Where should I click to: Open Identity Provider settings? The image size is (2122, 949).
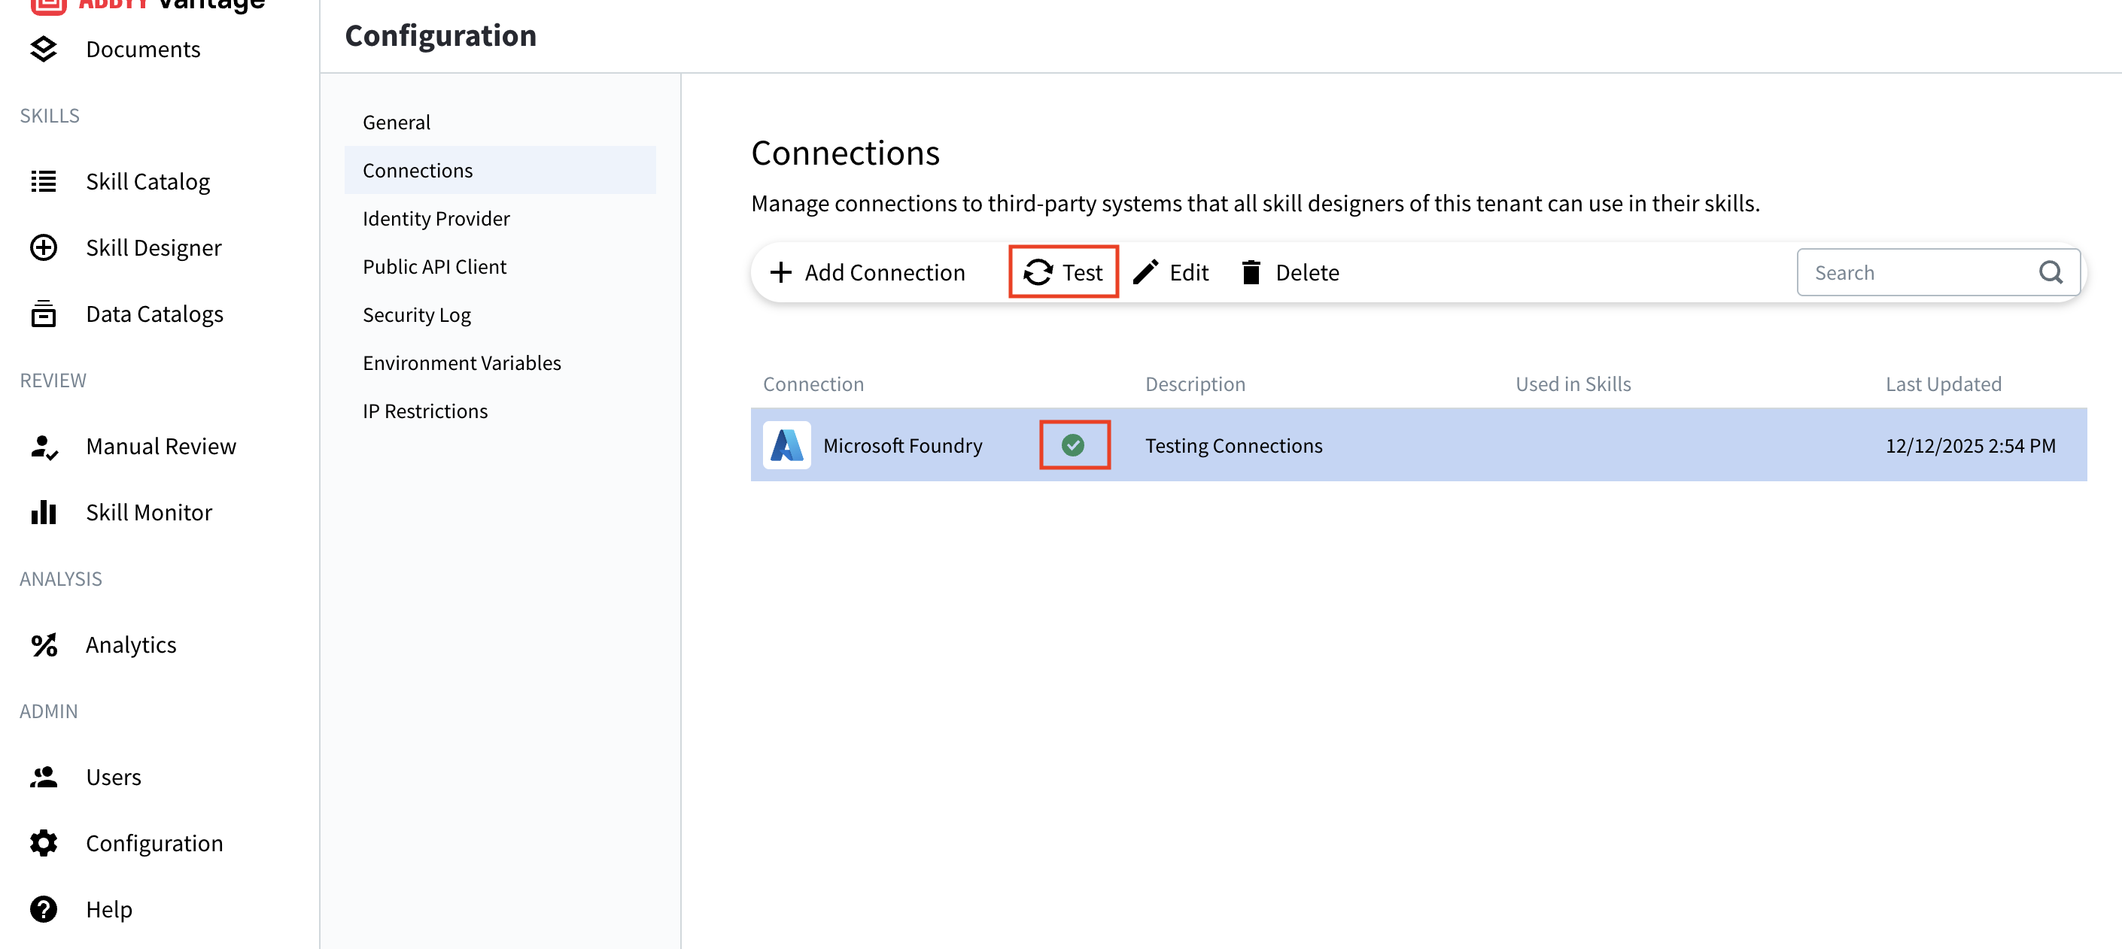click(436, 218)
